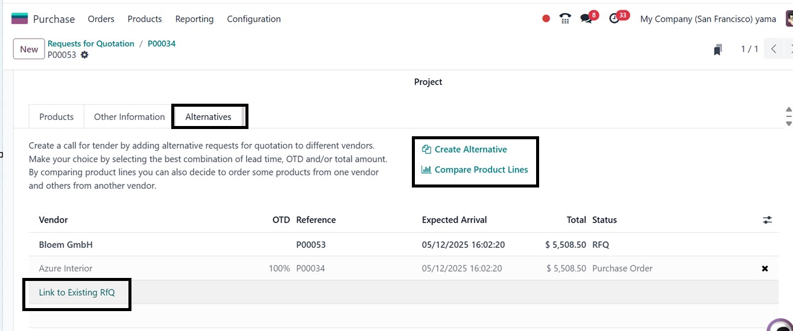
Task: Open the gear actions menu beside P00053
Action: pyautogui.click(x=84, y=55)
